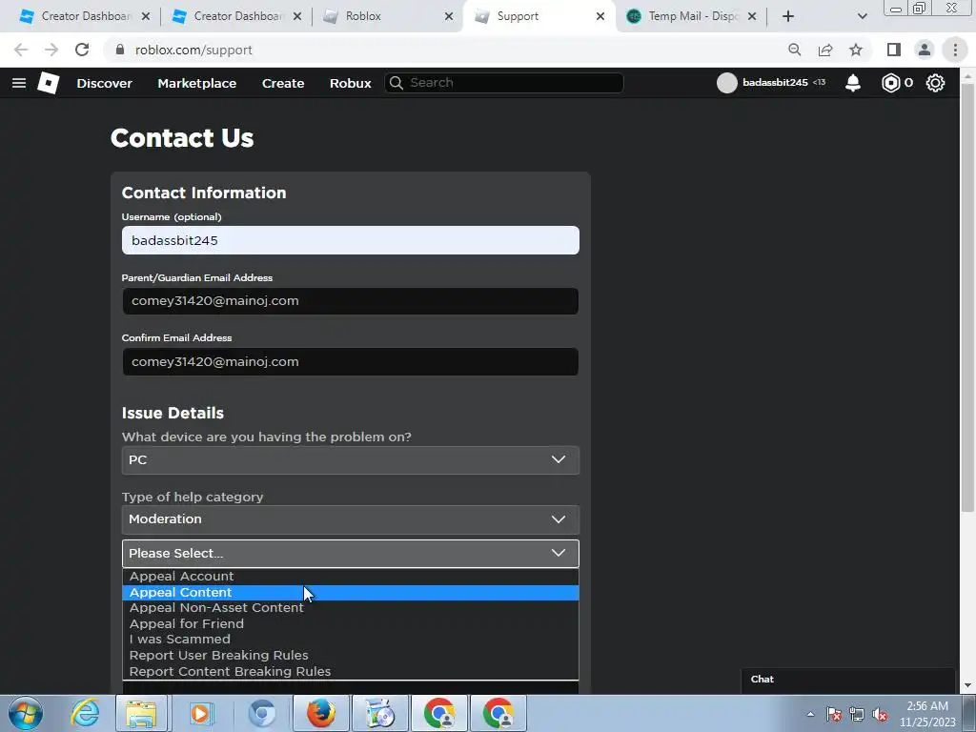This screenshot has height=732, width=976.
Task: Launch Firefox from the taskbar
Action: (320, 713)
